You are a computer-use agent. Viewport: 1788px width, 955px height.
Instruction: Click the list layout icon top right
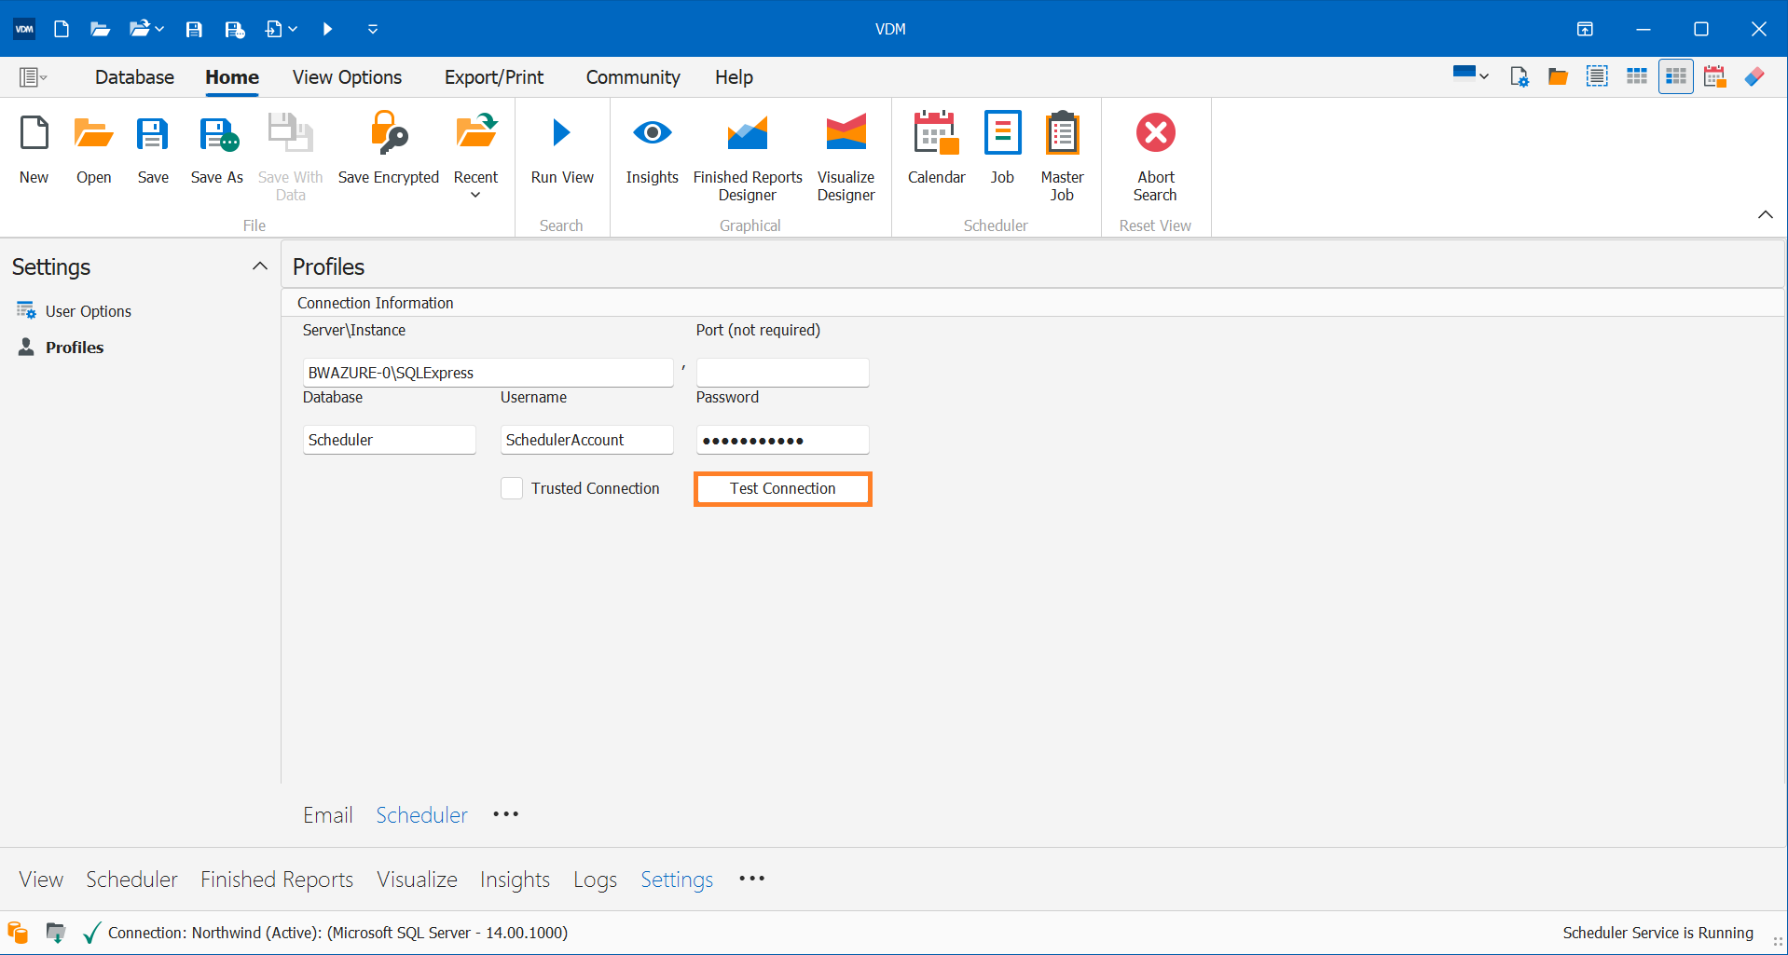pyautogui.click(x=1597, y=76)
